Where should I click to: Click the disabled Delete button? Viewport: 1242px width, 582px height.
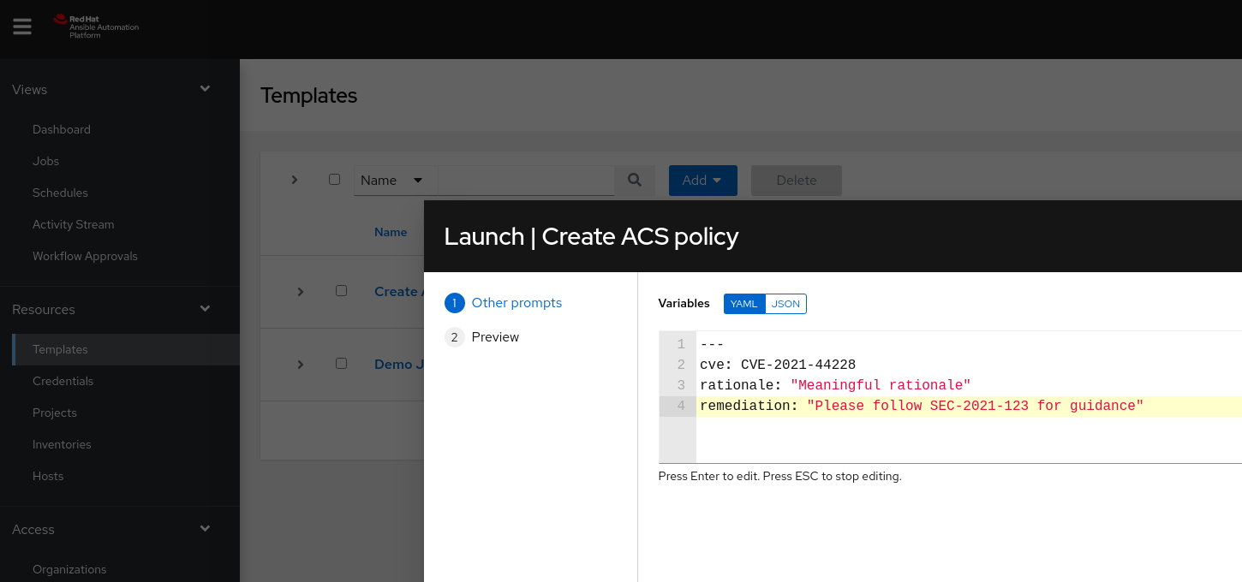coord(797,181)
